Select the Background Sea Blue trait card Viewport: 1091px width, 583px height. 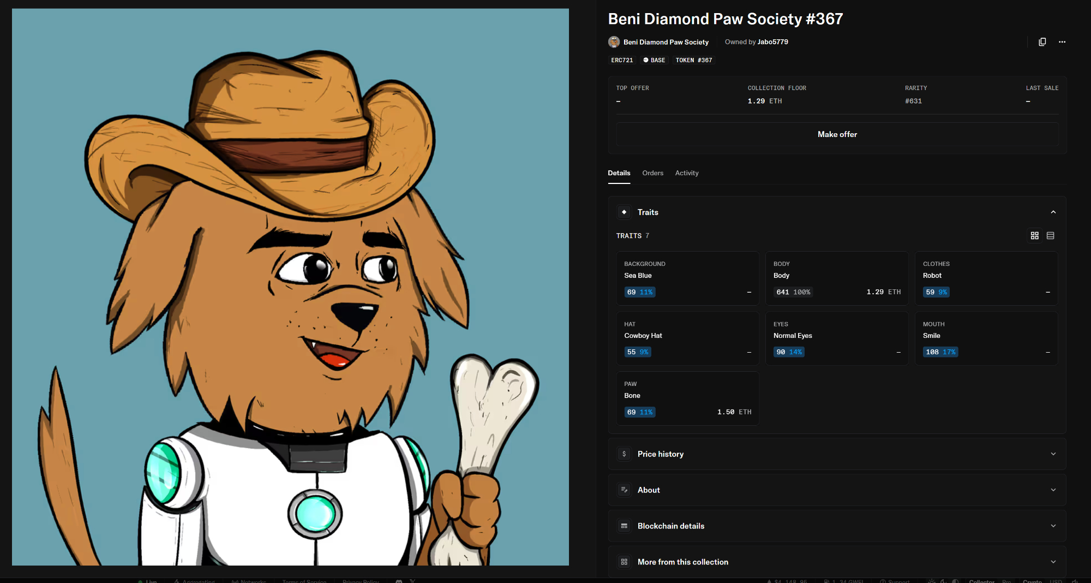[688, 278]
